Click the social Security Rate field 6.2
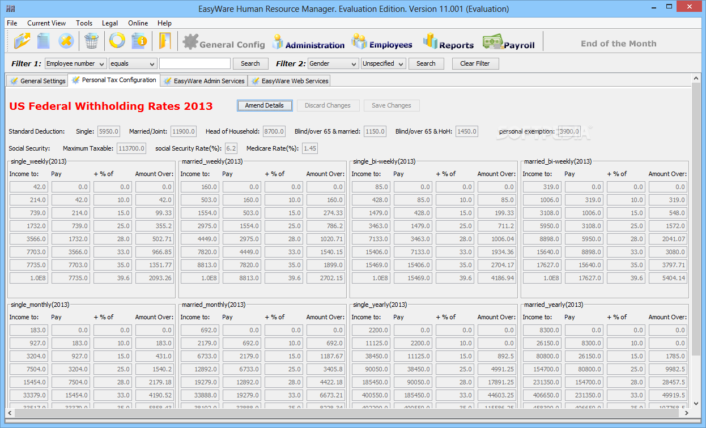This screenshot has height=428, width=706. [x=231, y=148]
